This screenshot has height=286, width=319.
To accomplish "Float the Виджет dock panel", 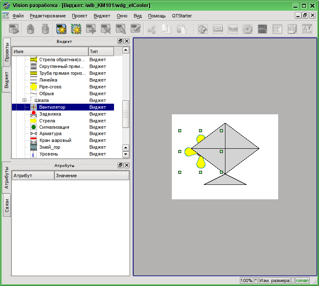I will (x=120, y=41).
